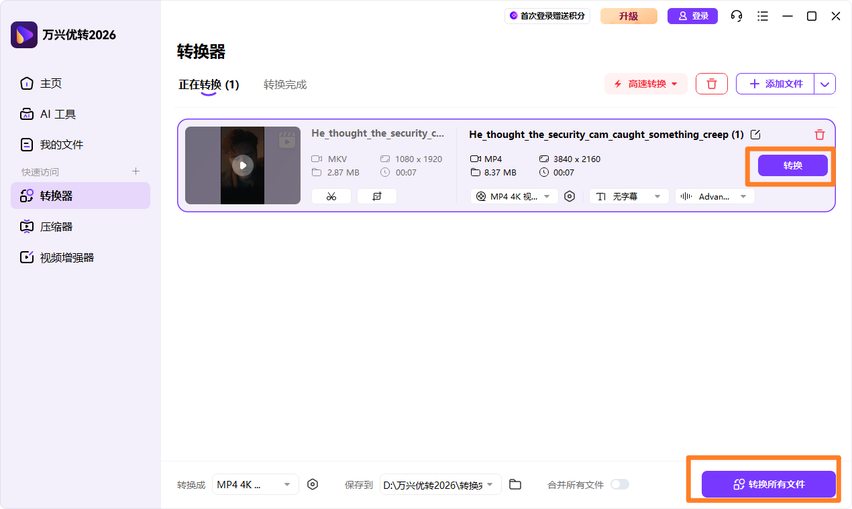Click source file name He_thought_the_security_c...
Screen dimensions: 852x509
click(378, 133)
